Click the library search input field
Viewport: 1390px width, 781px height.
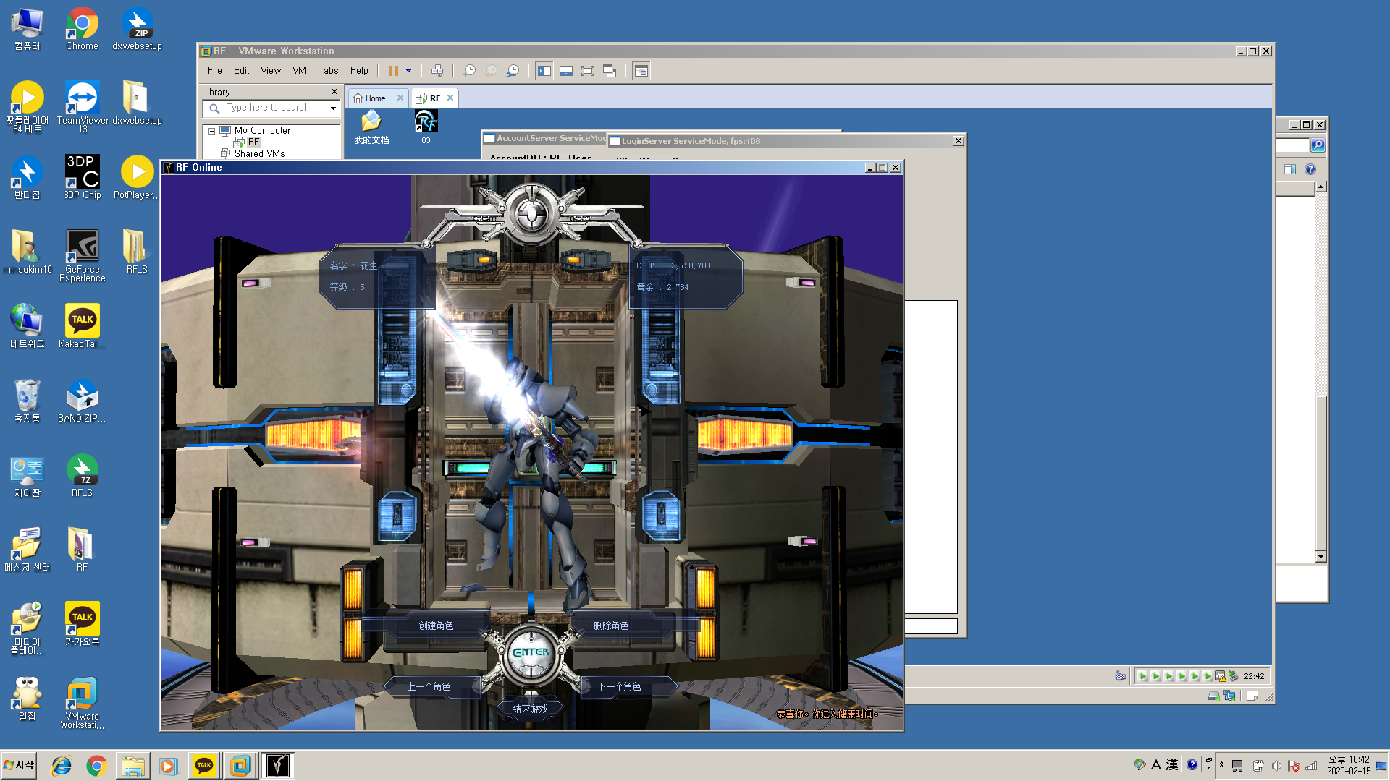tap(268, 108)
